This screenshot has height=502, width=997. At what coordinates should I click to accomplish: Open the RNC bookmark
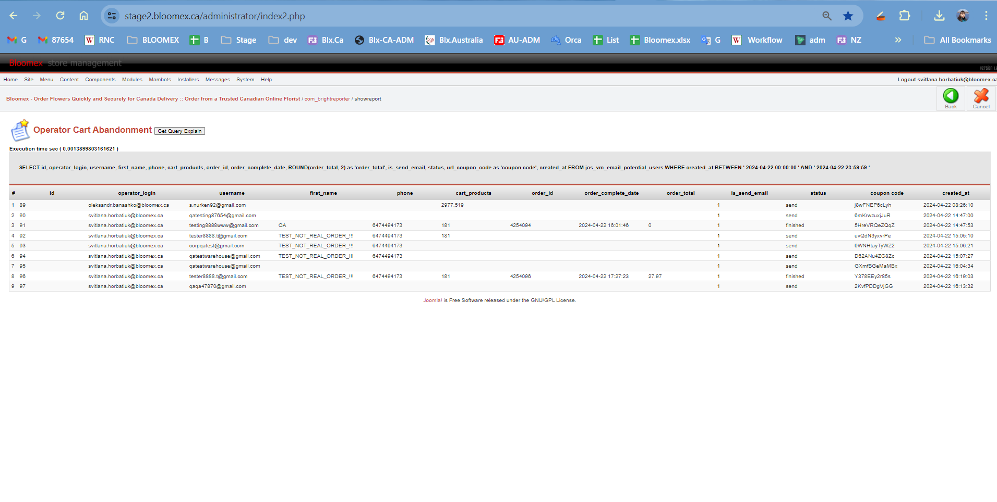pos(100,40)
